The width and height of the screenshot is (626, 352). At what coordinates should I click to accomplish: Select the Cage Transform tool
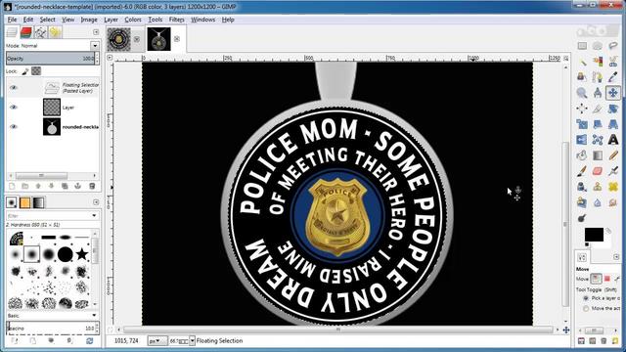coord(598,140)
